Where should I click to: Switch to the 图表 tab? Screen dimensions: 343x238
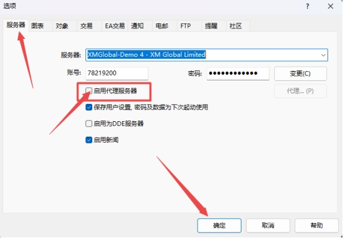(40, 26)
